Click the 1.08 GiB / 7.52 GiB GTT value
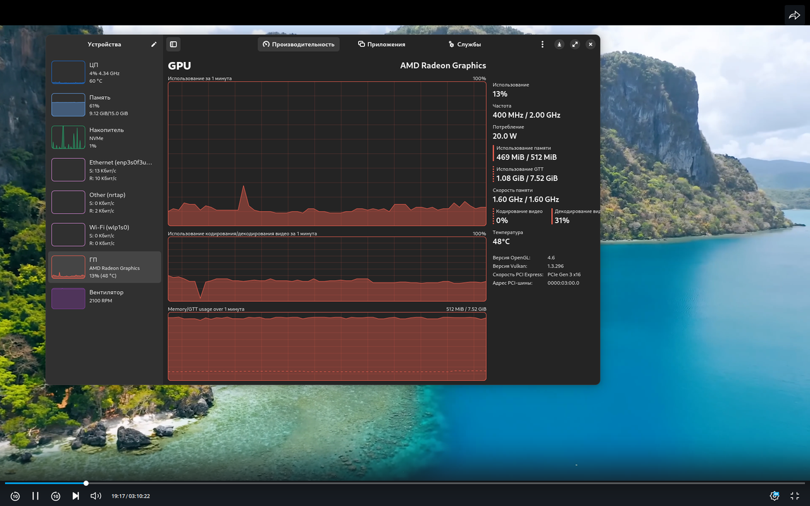Image resolution: width=810 pixels, height=506 pixels. coord(527,178)
